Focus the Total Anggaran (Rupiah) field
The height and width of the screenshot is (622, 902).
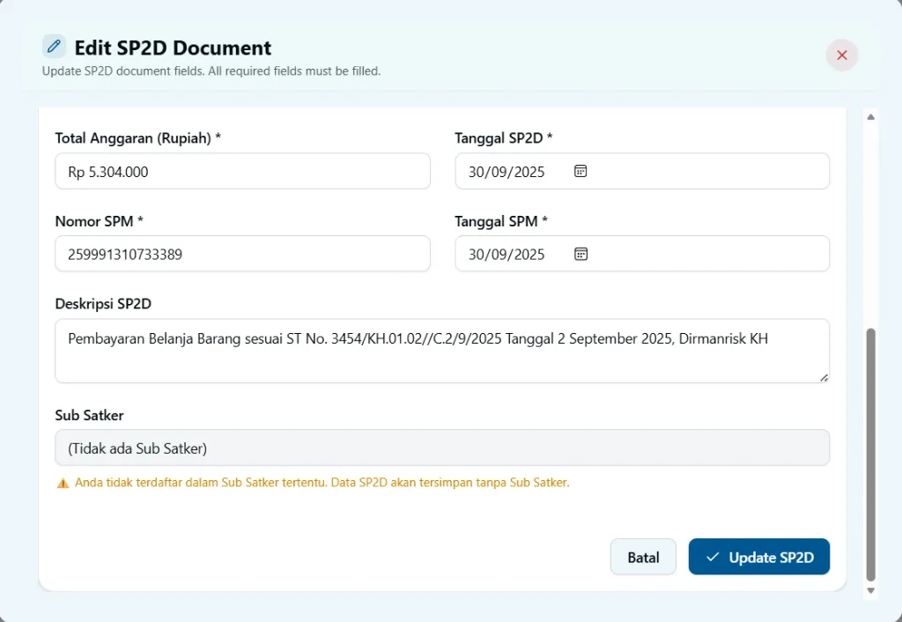point(242,171)
